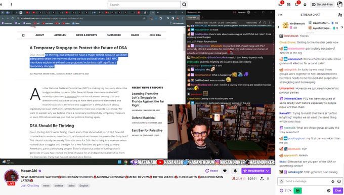Screen dimensions: 344x195
Task: Click the browser reload button in stream
Action: (13, 18)
